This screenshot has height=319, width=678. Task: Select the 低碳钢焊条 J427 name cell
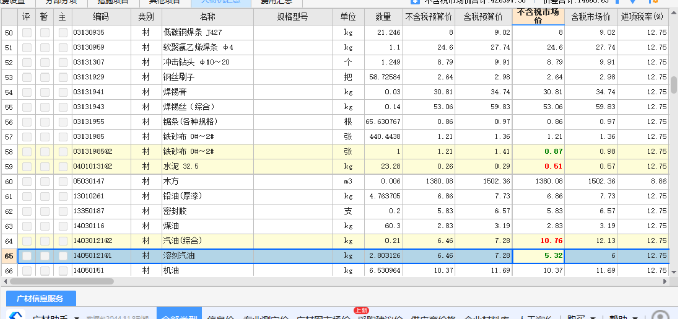point(207,33)
